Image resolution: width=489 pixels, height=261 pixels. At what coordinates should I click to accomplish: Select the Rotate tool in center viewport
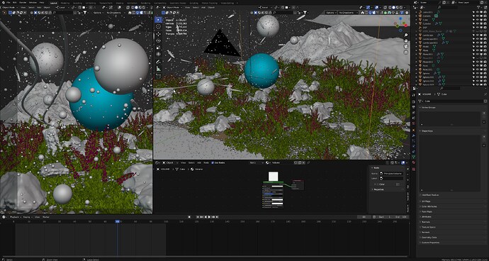[x=159, y=40]
